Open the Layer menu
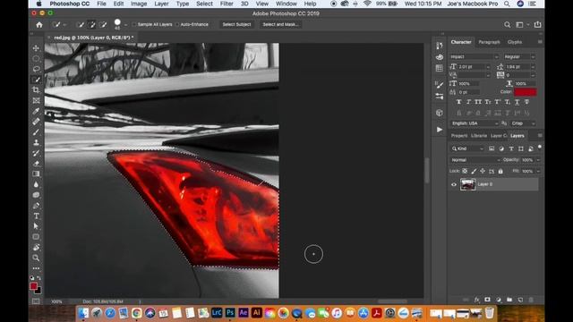 [161, 4]
